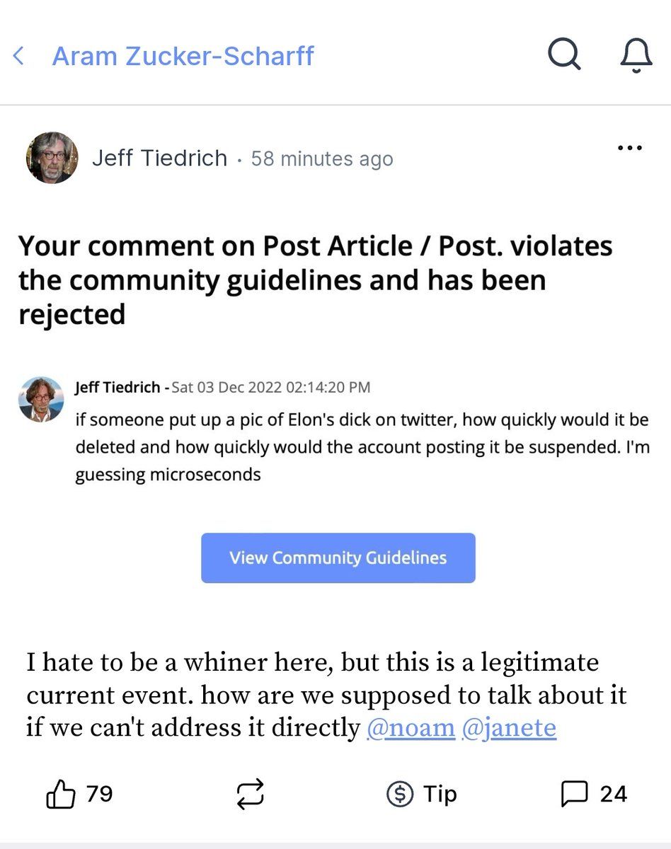Tap the rejected comment notice headline

(315, 279)
